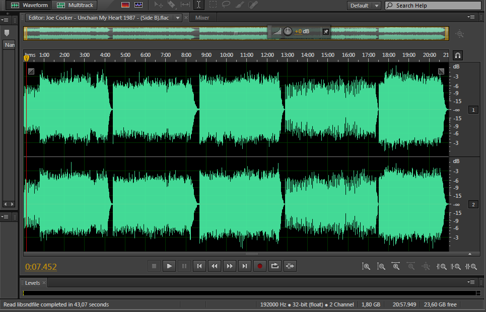Show the spectral pitch display
486x312 pixels.
(138, 5)
